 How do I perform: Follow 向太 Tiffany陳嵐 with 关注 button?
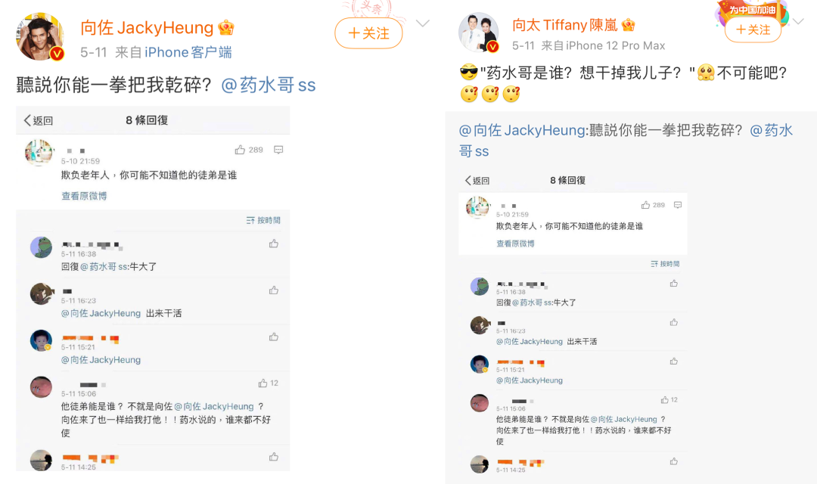tap(753, 29)
